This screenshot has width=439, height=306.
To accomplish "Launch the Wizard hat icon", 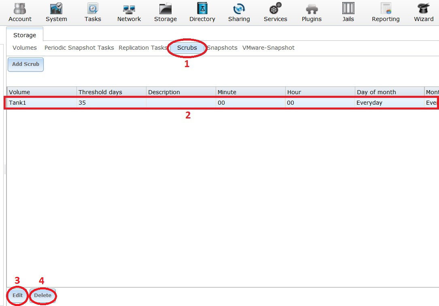I will (424, 9).
